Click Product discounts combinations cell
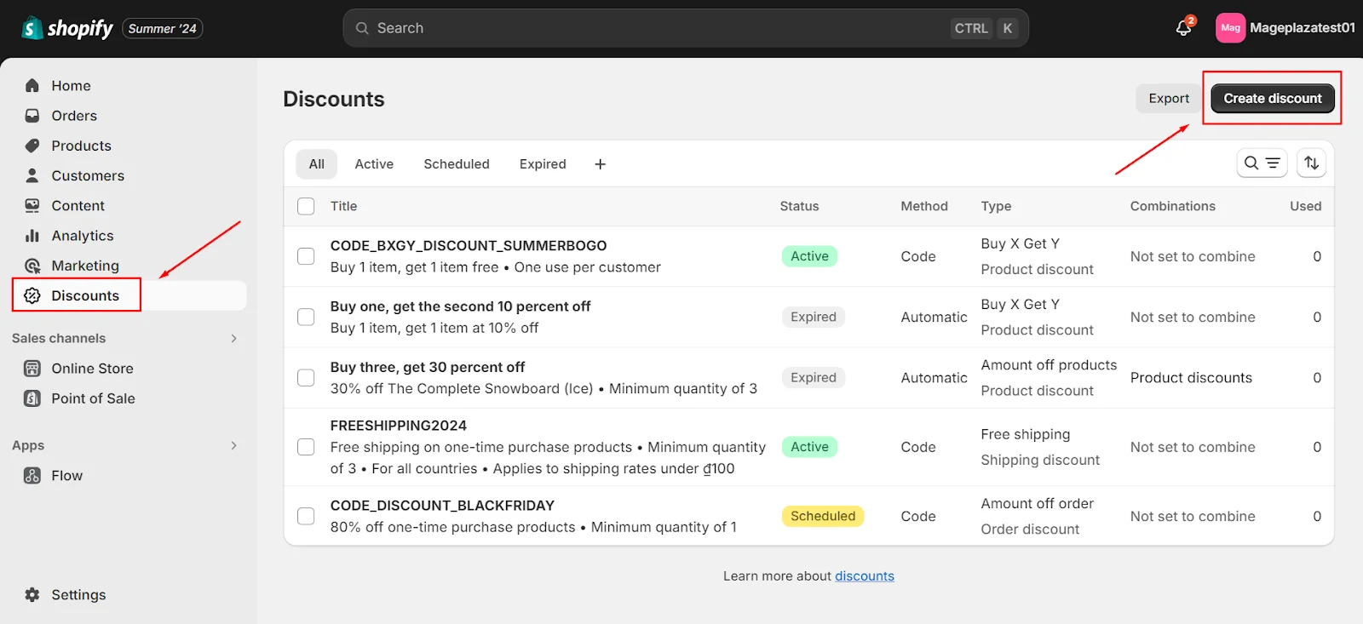Image resolution: width=1363 pixels, height=624 pixels. point(1191,378)
